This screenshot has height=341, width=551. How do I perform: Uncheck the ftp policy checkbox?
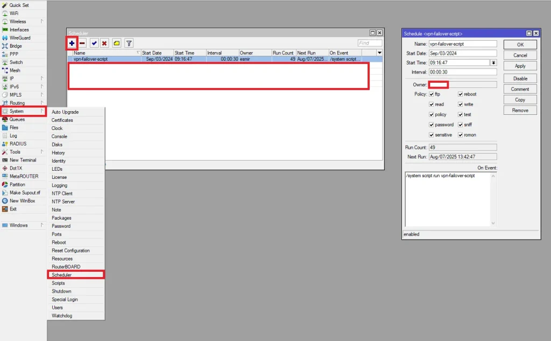coord(432,95)
